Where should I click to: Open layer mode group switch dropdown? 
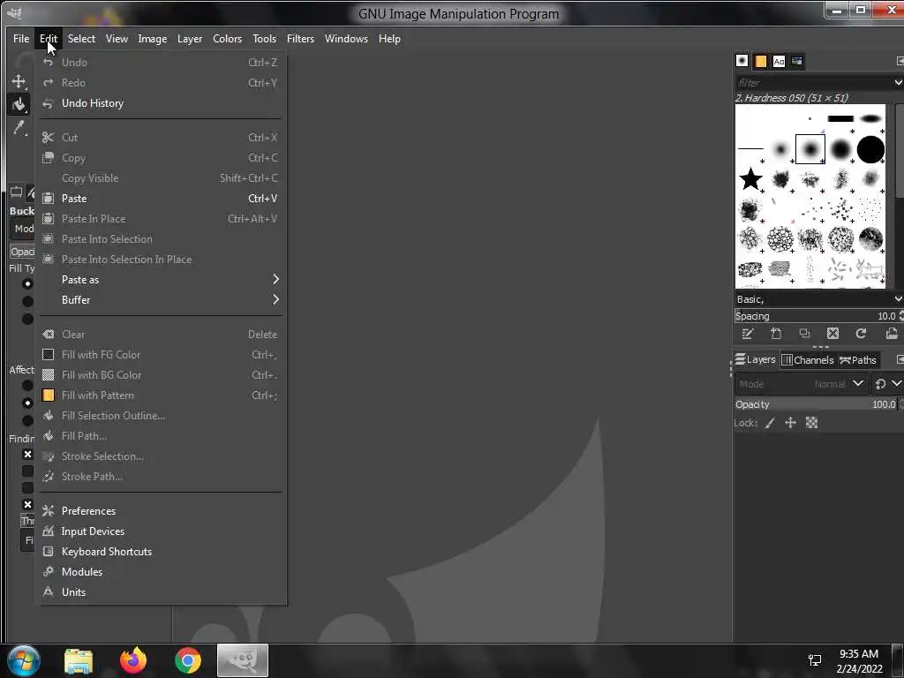click(887, 384)
